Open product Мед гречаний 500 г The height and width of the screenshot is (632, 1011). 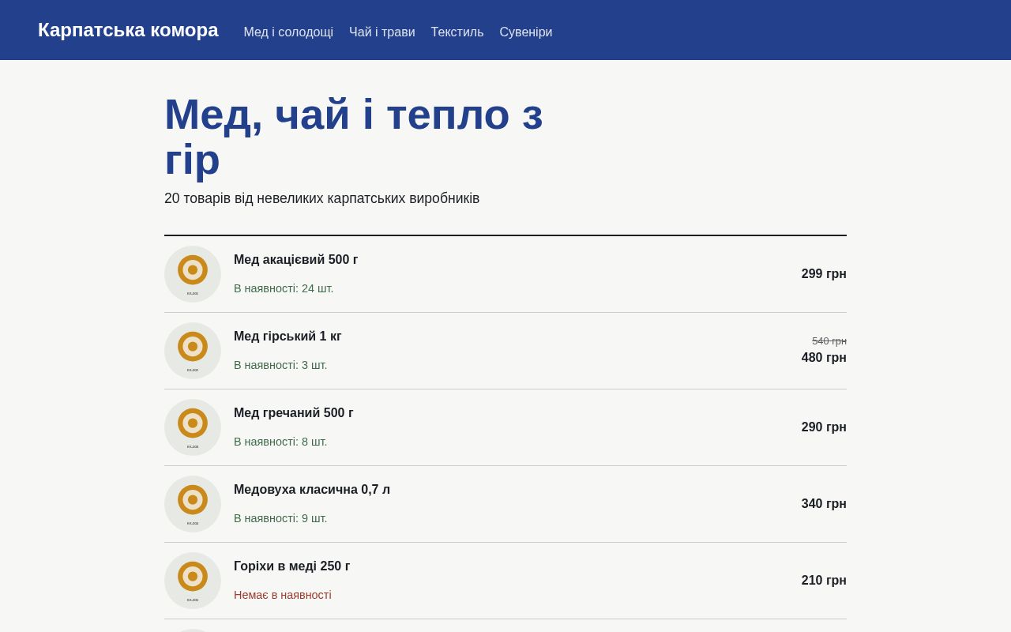click(x=294, y=413)
